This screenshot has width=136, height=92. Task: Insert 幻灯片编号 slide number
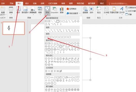click(131, 11)
